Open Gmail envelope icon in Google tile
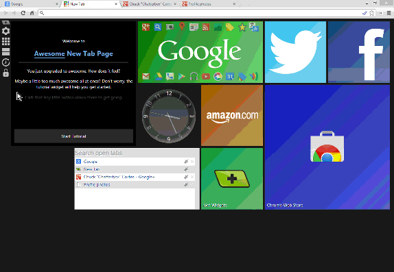 coord(146,76)
